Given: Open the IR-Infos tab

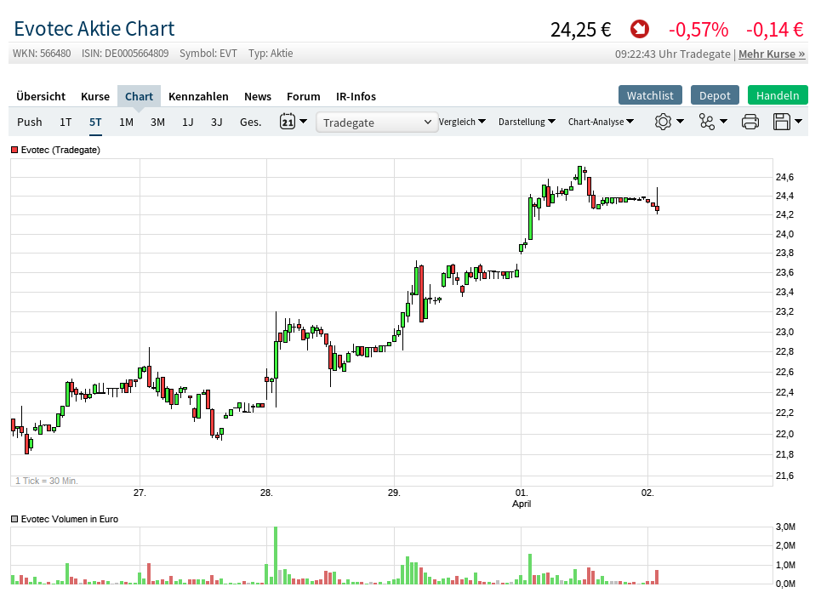Looking at the screenshot, I should pyautogui.click(x=356, y=96).
